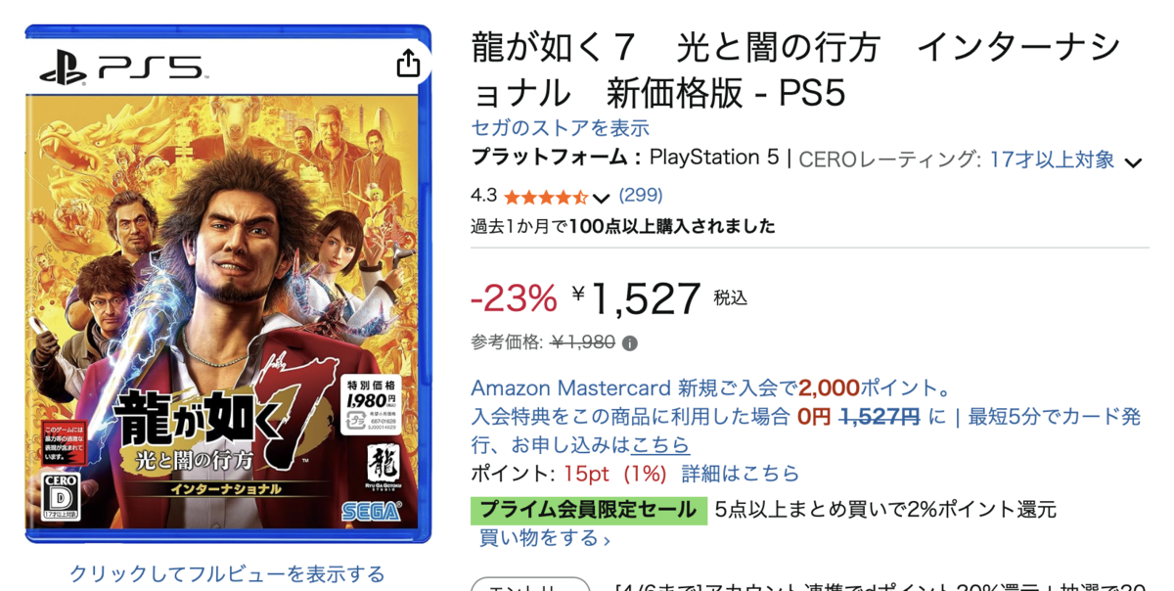Click the 5点以上まとめ買いで2%ポイント還元 offer text
The image size is (1174, 591).
coord(885,510)
